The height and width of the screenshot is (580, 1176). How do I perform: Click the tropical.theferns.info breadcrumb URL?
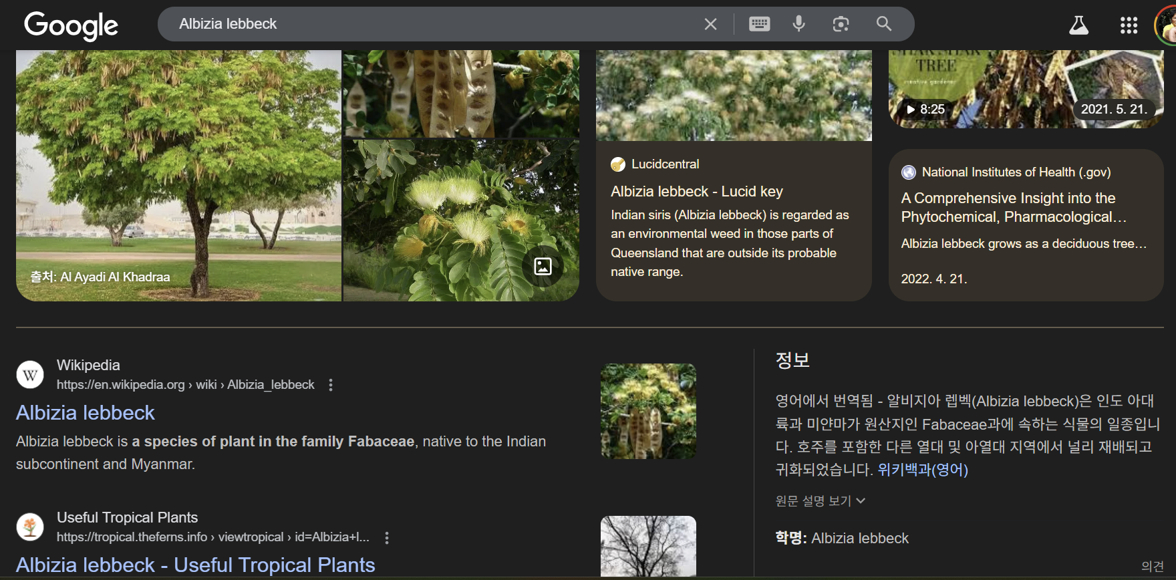[x=213, y=537]
